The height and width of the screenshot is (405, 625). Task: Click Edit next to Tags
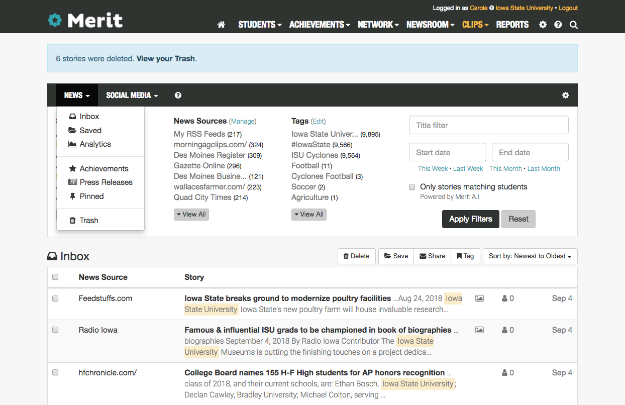(319, 121)
